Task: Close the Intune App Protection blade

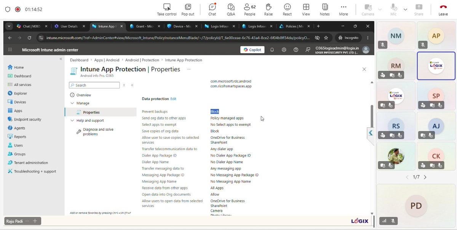Action: coord(364,69)
